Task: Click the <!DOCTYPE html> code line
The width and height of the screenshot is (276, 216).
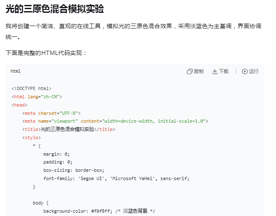Action: click(x=31, y=88)
